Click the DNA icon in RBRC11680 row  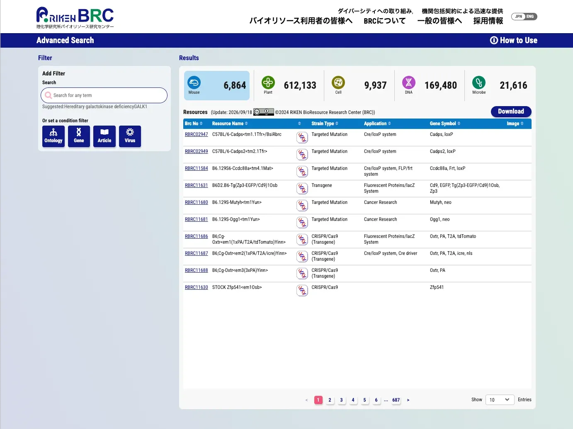pyautogui.click(x=302, y=206)
